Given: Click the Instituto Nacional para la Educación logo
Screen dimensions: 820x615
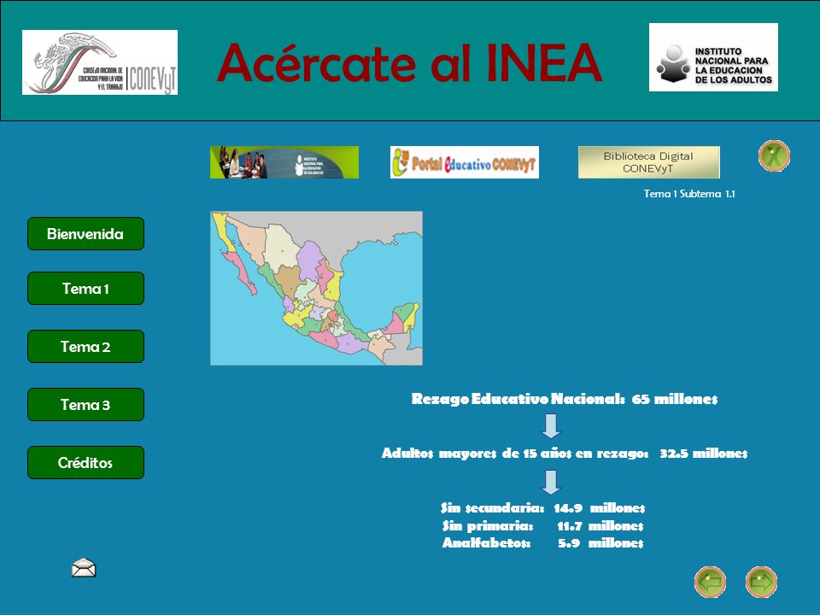Looking at the screenshot, I should [x=713, y=57].
